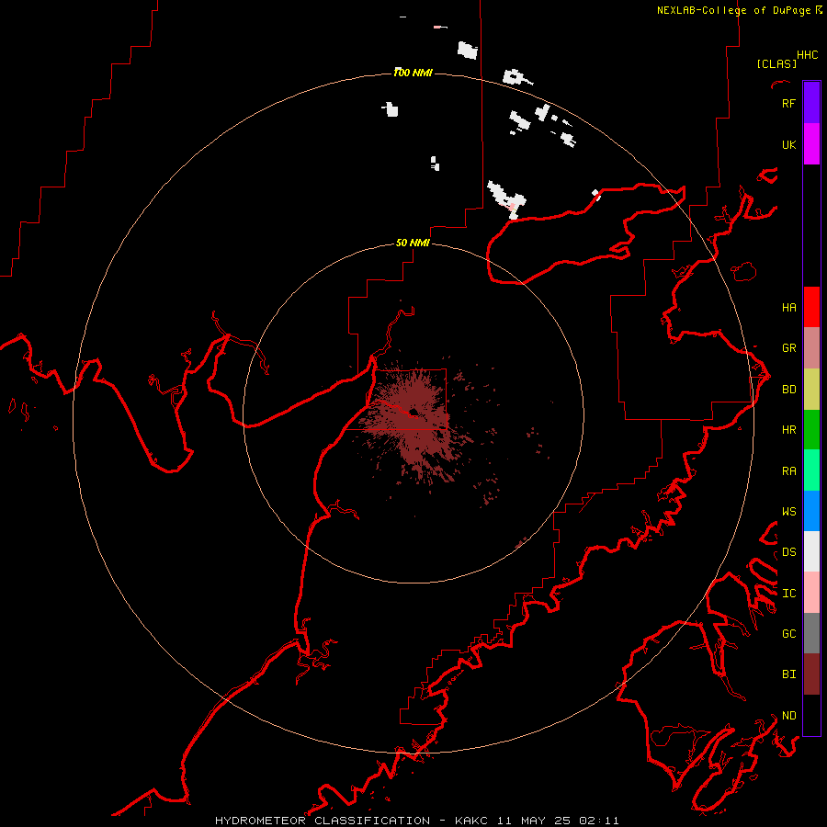Click the GC legend label

click(x=788, y=634)
